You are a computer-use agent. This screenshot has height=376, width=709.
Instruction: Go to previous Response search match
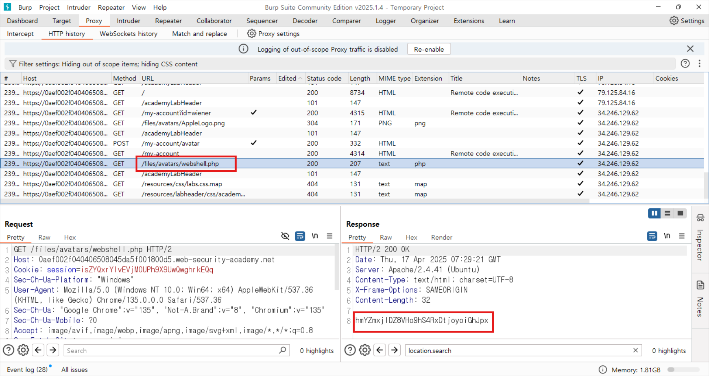coord(380,350)
